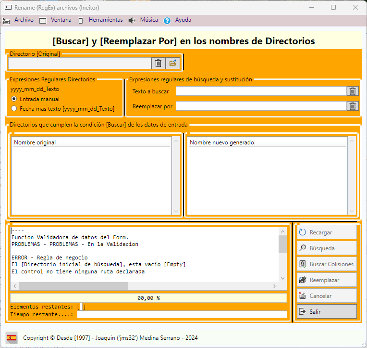367x348 pixels.
Task: Click the 'yyyy_mm_dd_Texto' label
Action: 35,89
